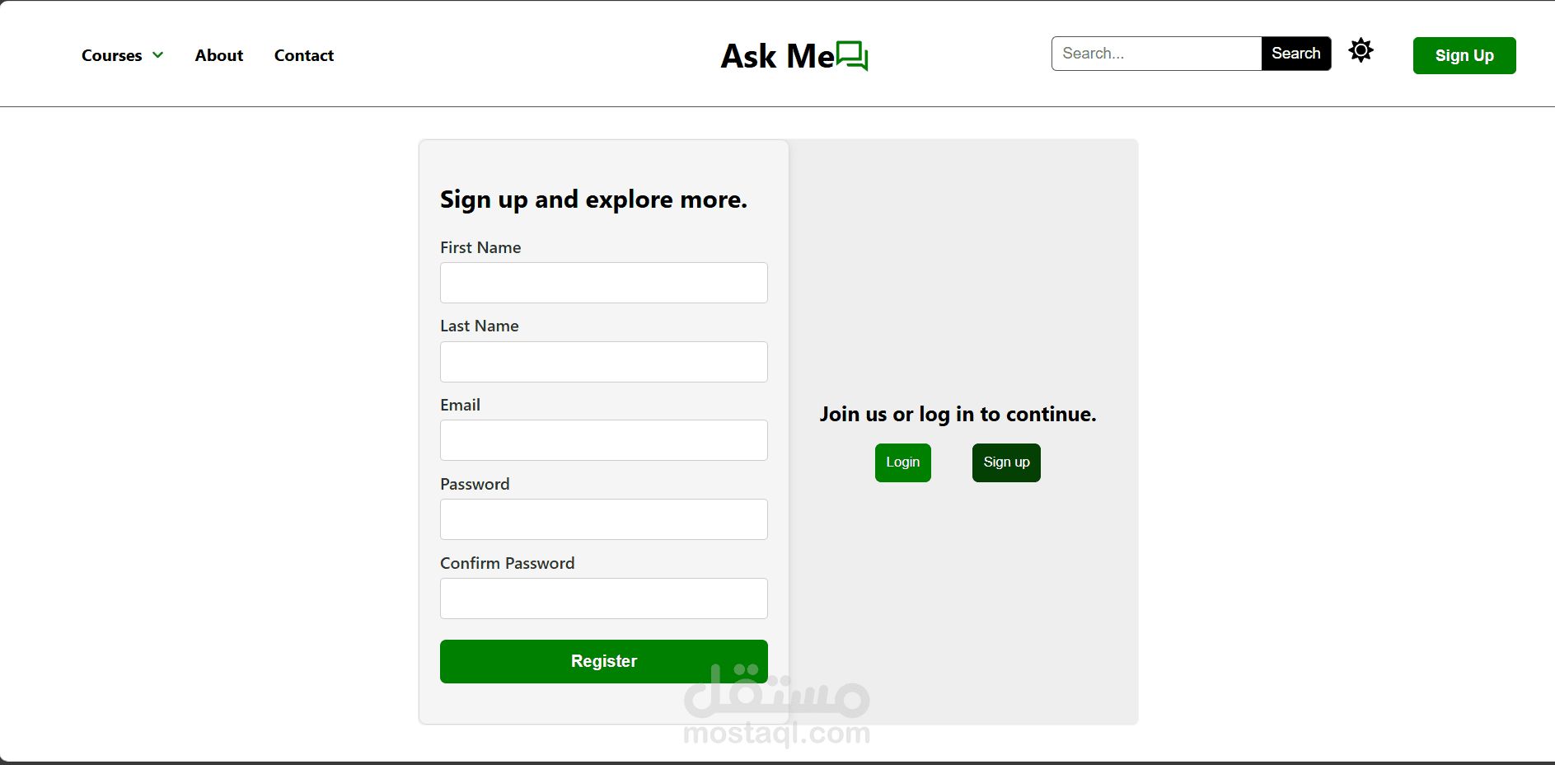Click into the Password field
Image resolution: width=1555 pixels, height=765 pixels.
click(x=603, y=519)
